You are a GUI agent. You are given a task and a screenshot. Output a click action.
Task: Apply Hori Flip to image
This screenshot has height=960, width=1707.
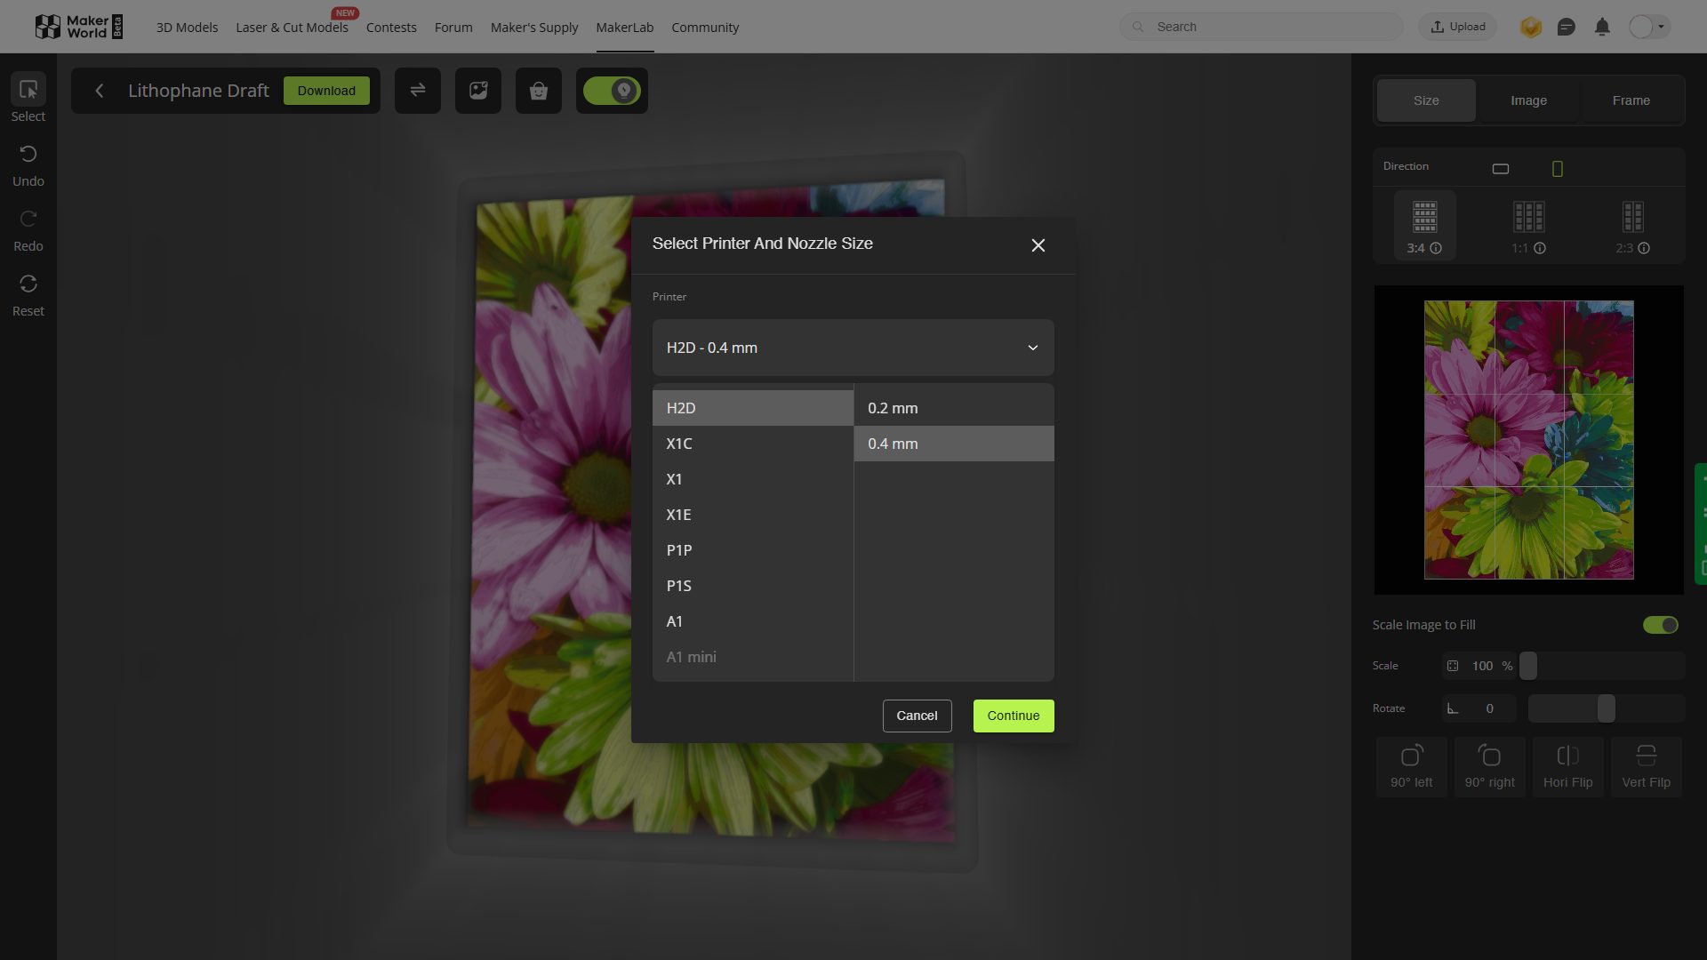pos(1568,766)
